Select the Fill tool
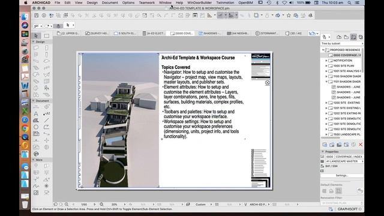The height and width of the screenshot is (216, 384). tap(36, 120)
